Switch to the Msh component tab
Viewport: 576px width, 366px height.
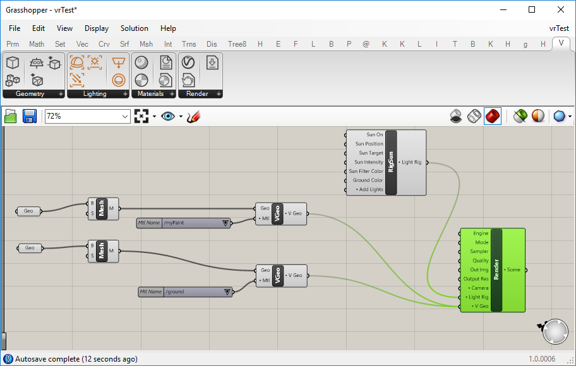coord(146,44)
